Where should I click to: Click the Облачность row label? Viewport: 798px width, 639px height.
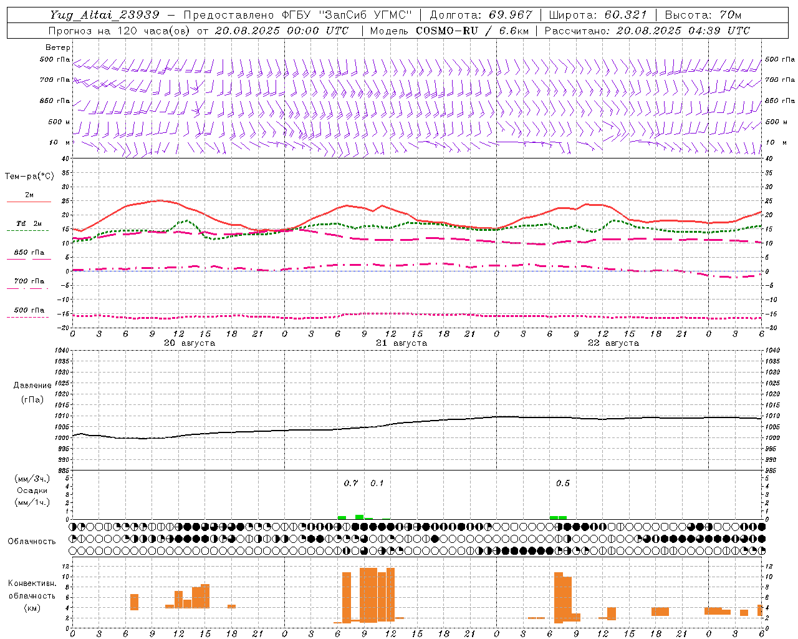[x=32, y=541]
